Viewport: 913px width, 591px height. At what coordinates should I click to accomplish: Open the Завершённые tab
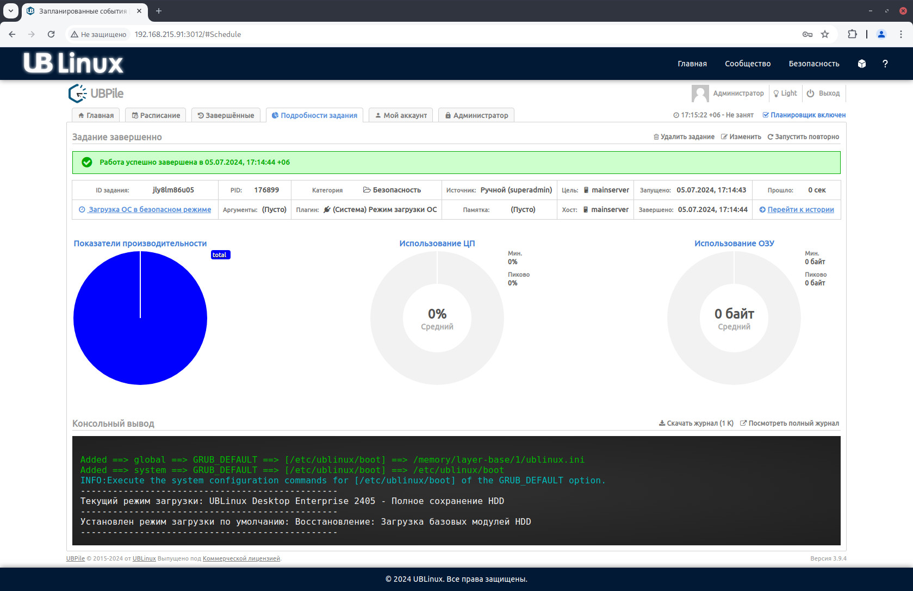(x=226, y=115)
